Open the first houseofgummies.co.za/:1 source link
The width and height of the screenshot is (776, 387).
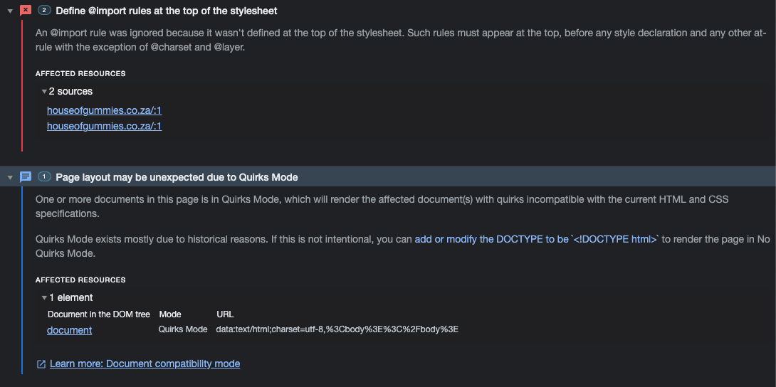pyautogui.click(x=105, y=110)
